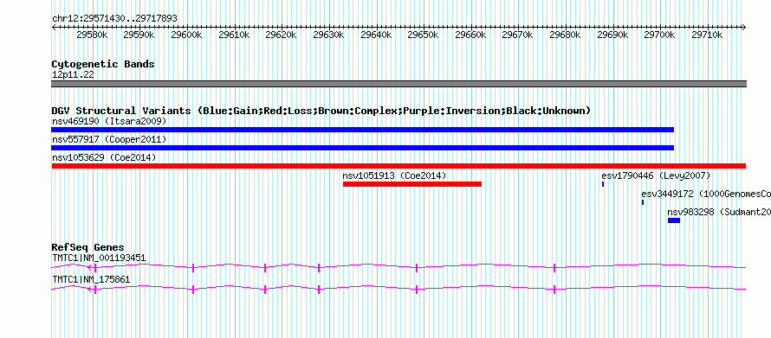Select the gray 12p11.22 cytoband bar

click(398, 84)
